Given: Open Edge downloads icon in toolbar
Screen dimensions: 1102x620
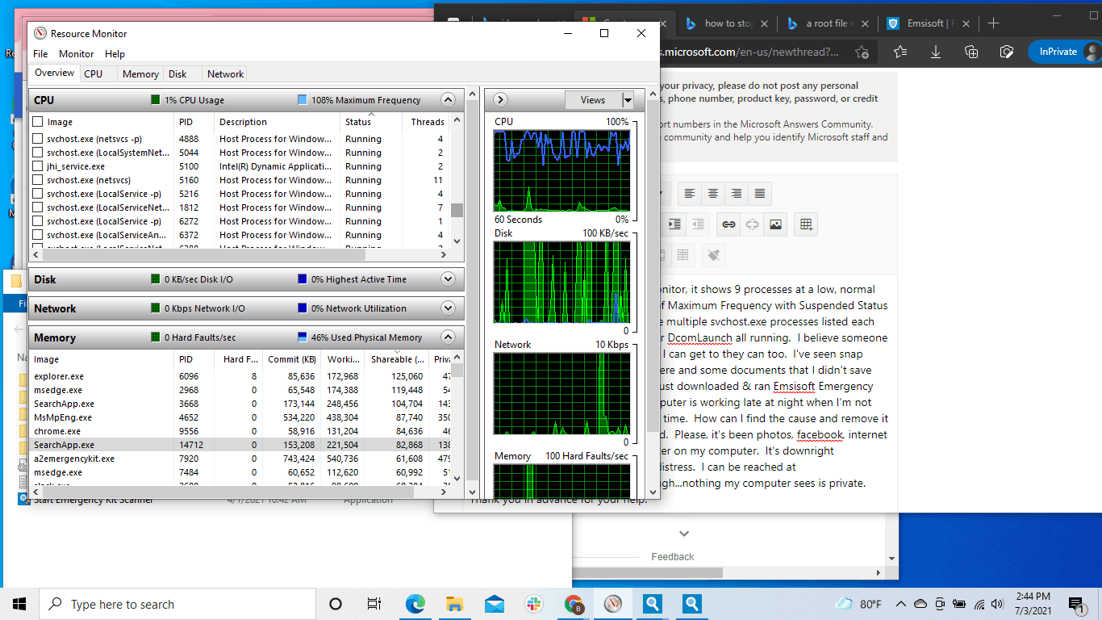Looking at the screenshot, I should (x=936, y=52).
